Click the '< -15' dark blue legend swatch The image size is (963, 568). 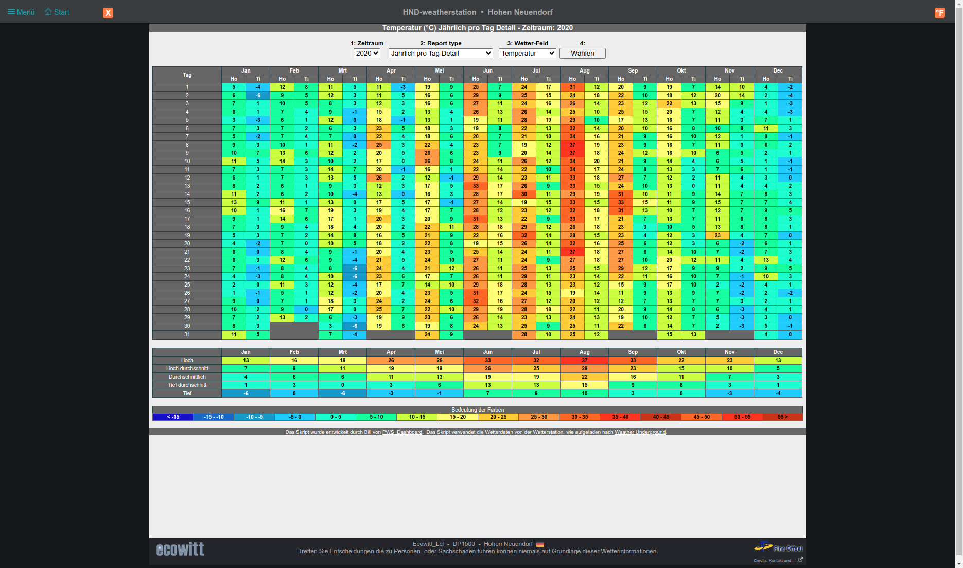tap(173, 417)
